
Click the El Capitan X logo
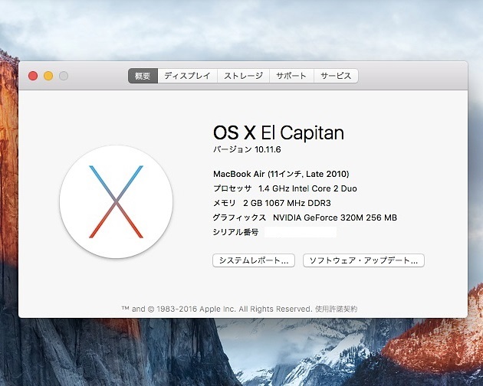(116, 201)
